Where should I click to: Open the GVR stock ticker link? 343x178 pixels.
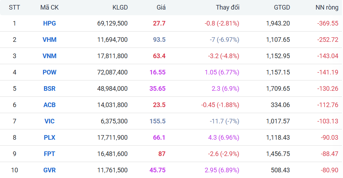tap(49, 170)
